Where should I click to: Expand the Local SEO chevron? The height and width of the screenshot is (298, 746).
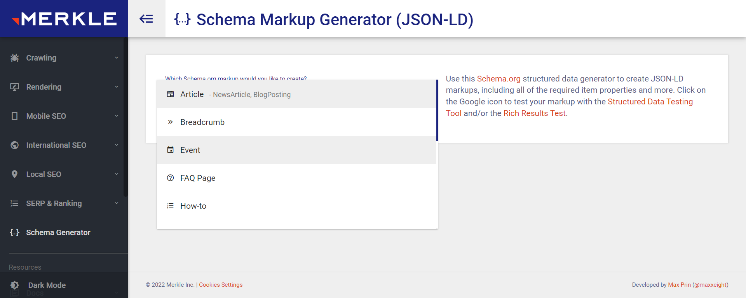[x=117, y=174]
